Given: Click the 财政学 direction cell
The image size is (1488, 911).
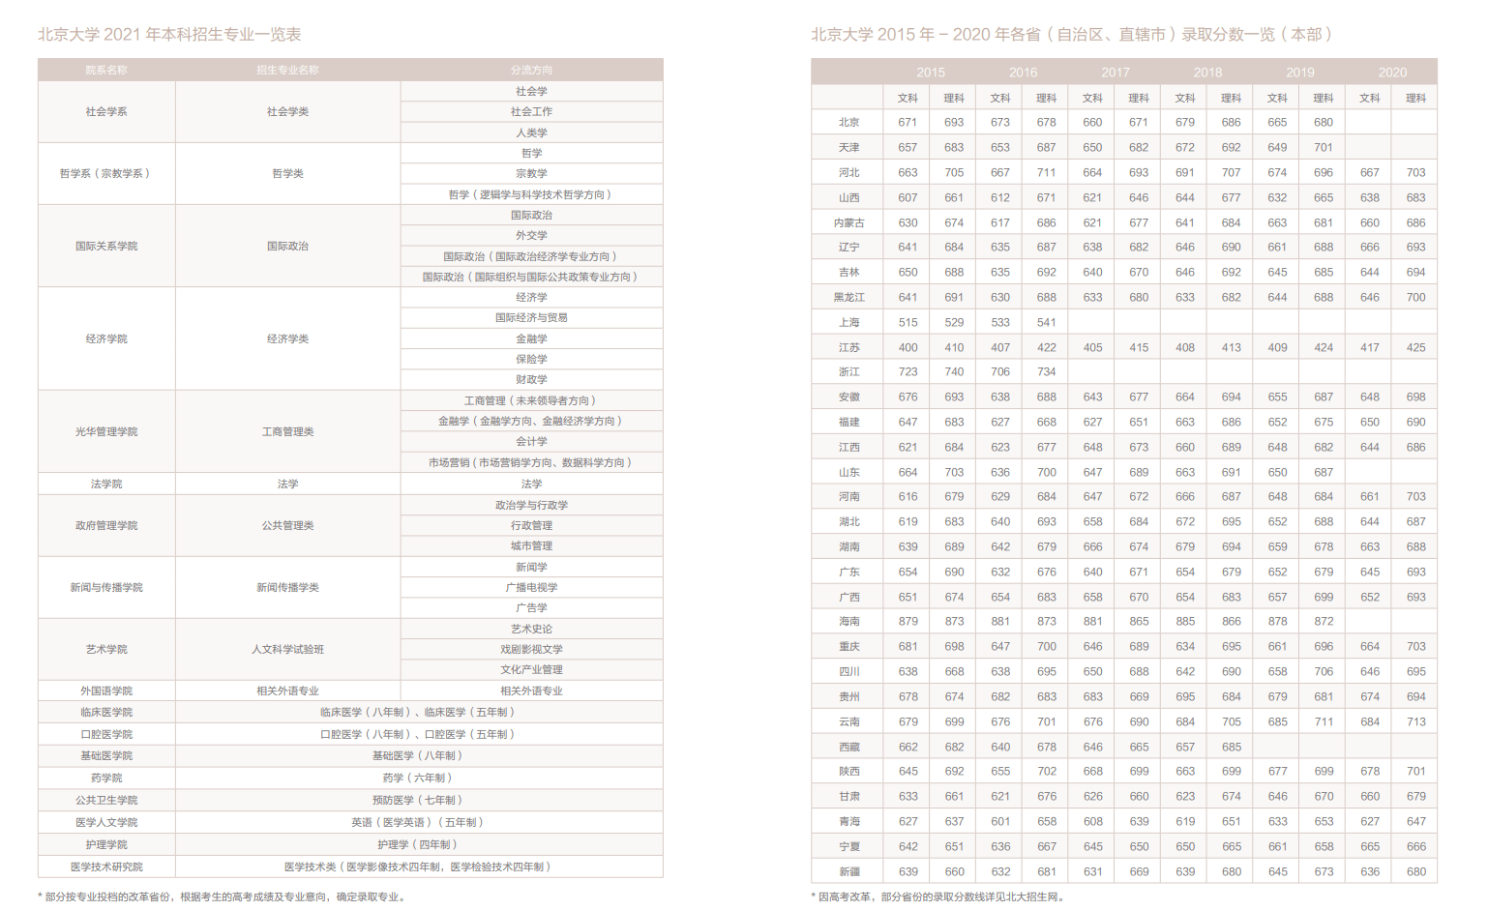Looking at the screenshot, I should pyautogui.click(x=531, y=379).
